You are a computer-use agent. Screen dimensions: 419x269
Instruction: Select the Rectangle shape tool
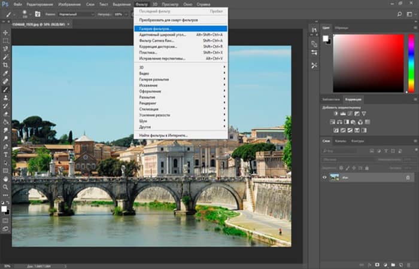click(x=5, y=171)
